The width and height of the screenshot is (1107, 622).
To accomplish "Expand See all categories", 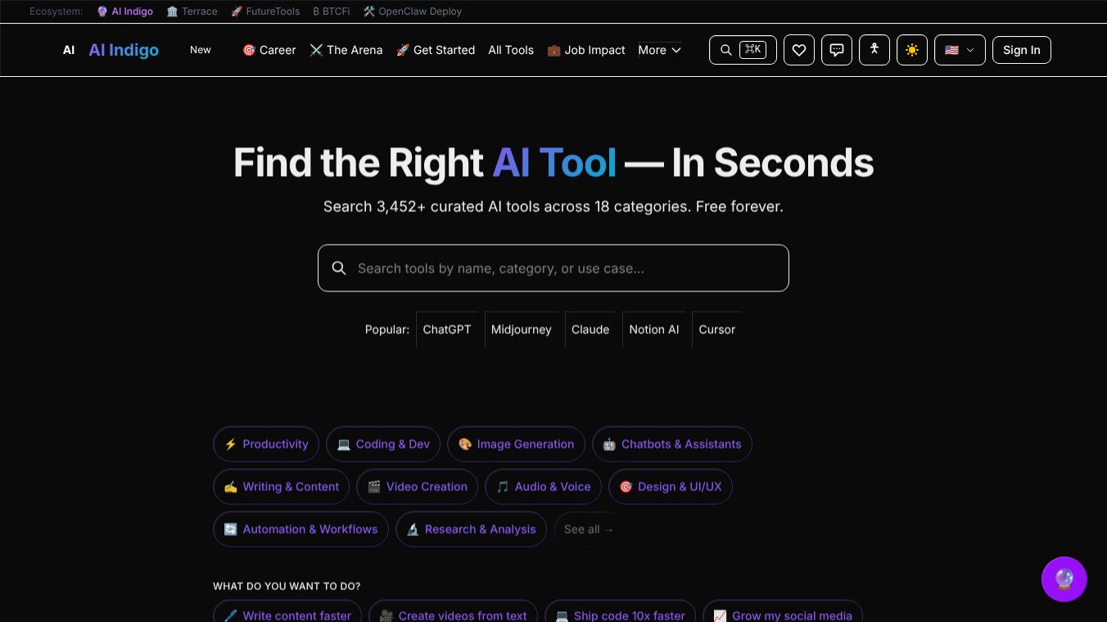I will point(589,529).
